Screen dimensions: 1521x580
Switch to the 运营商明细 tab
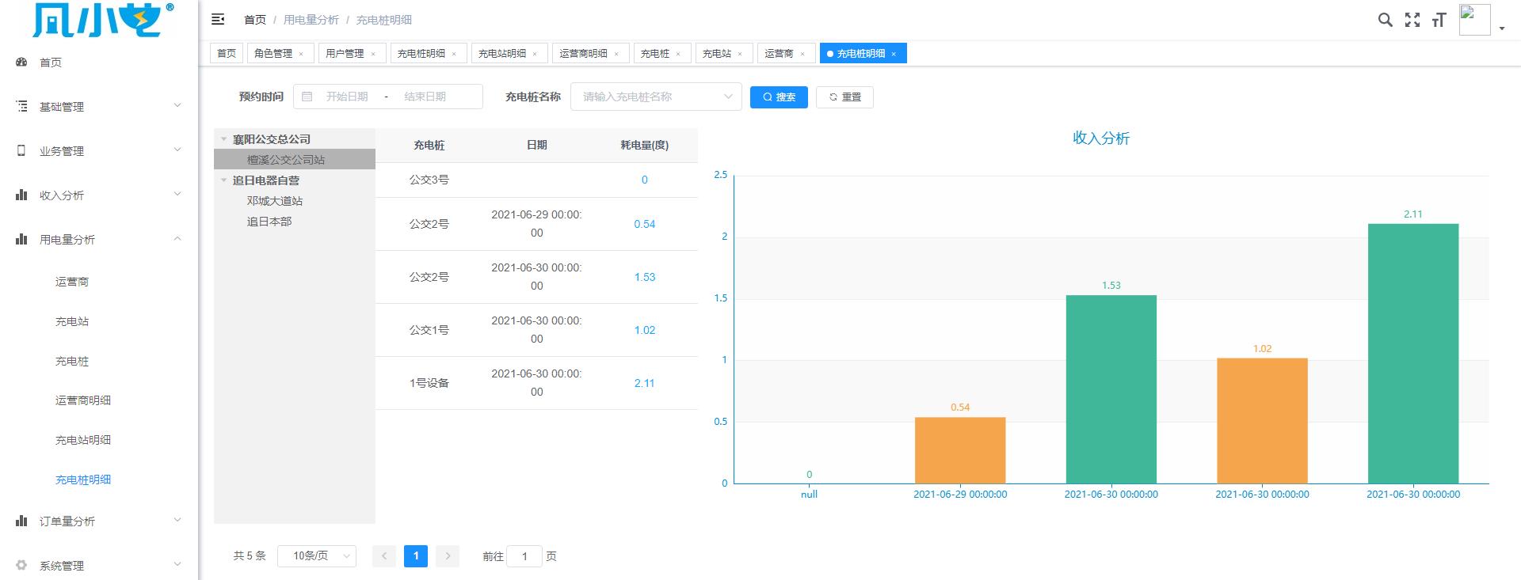584,54
